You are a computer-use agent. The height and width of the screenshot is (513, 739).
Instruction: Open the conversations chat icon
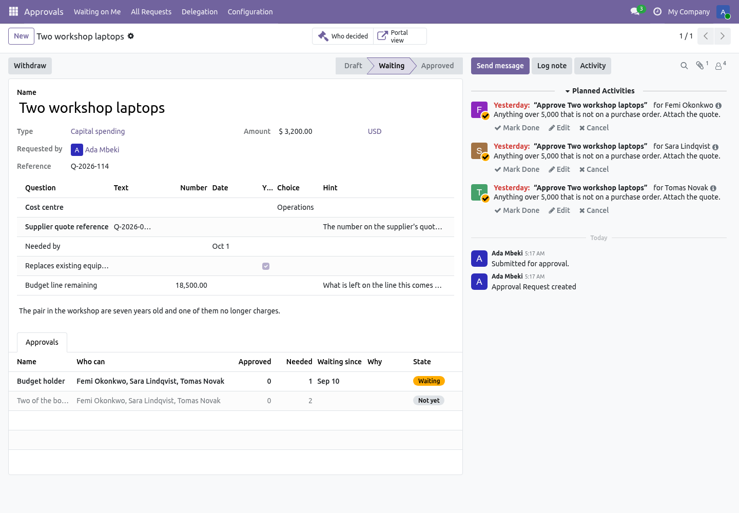click(x=635, y=11)
